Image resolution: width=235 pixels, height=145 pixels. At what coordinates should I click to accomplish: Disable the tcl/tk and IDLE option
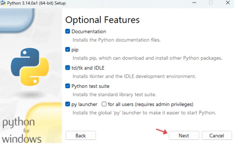(x=68, y=68)
